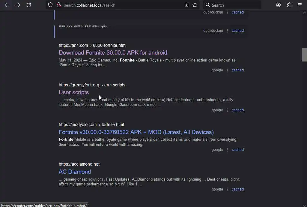
Task: Open cached link of the top duckduckgo result
Action: tap(238, 12)
